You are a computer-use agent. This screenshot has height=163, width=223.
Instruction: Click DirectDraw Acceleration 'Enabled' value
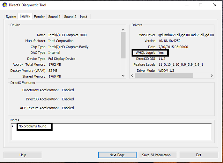coord(68,90)
